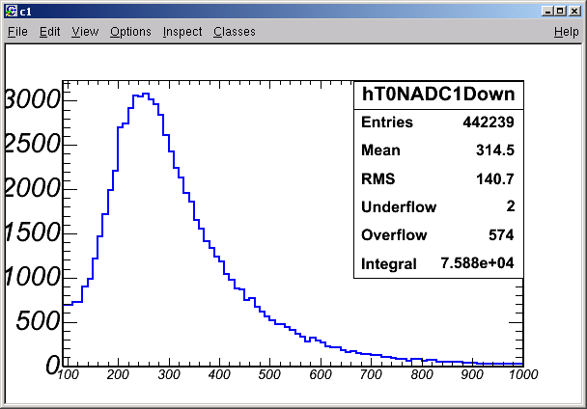The width and height of the screenshot is (587, 409).
Task: Click the x-axis label 500
Action: [269, 374]
